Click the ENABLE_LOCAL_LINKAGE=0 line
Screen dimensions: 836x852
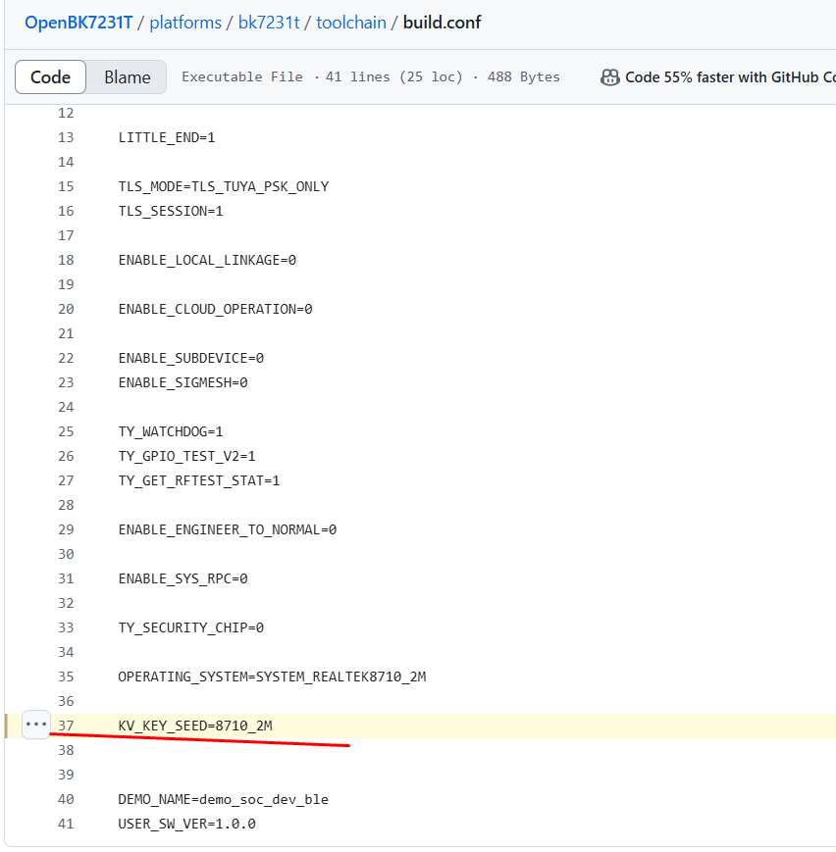(207, 260)
